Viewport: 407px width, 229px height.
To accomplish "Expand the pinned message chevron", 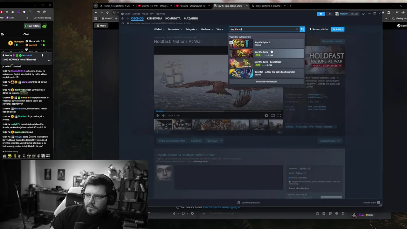I will (x=49, y=60).
